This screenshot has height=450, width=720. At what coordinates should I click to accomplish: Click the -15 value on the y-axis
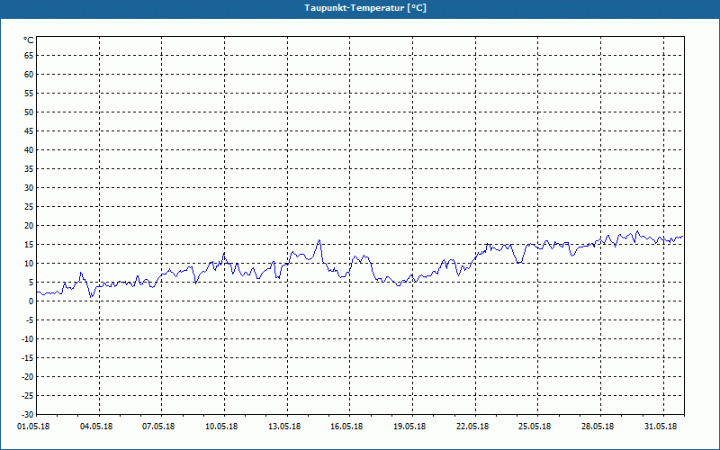28,357
